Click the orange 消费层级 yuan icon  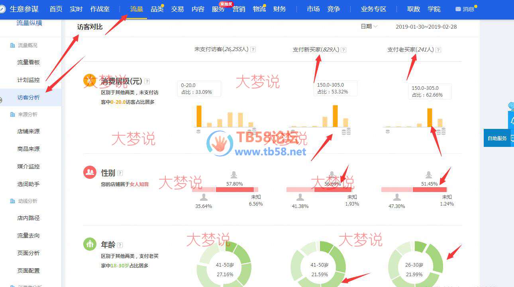90,80
